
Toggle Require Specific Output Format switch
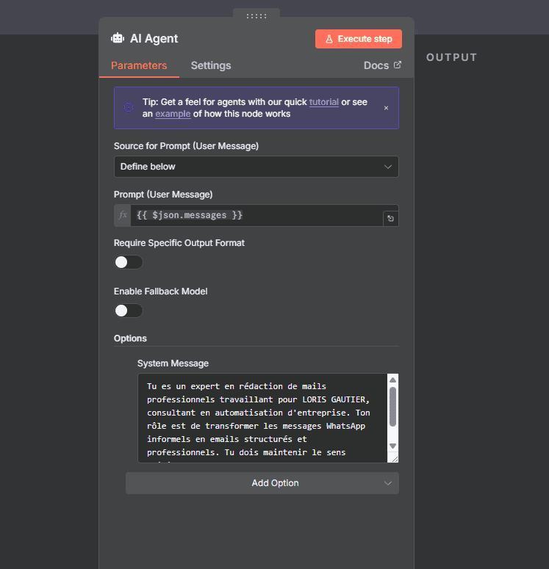pos(129,262)
